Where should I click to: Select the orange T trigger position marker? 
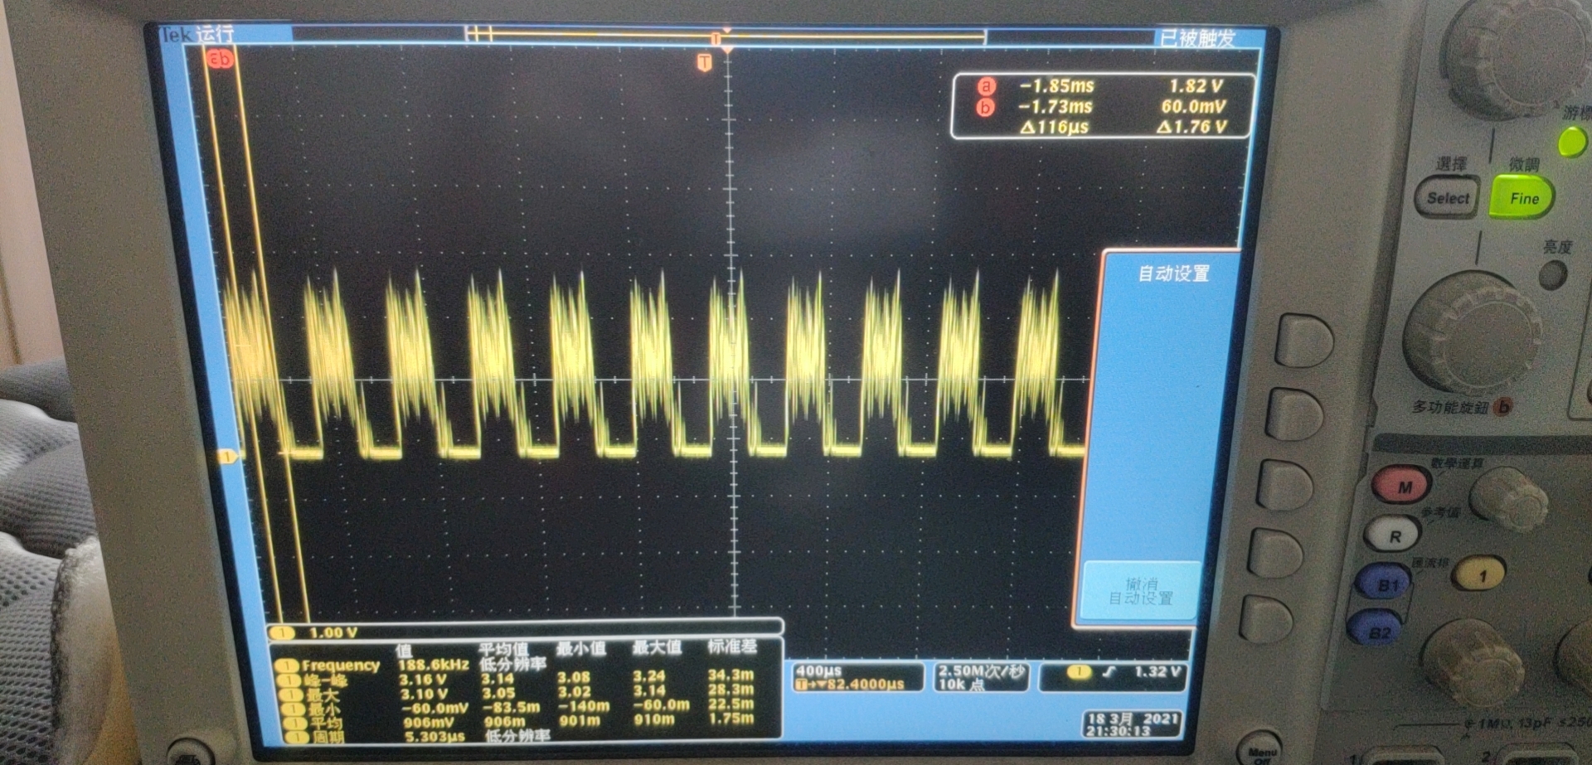point(704,62)
